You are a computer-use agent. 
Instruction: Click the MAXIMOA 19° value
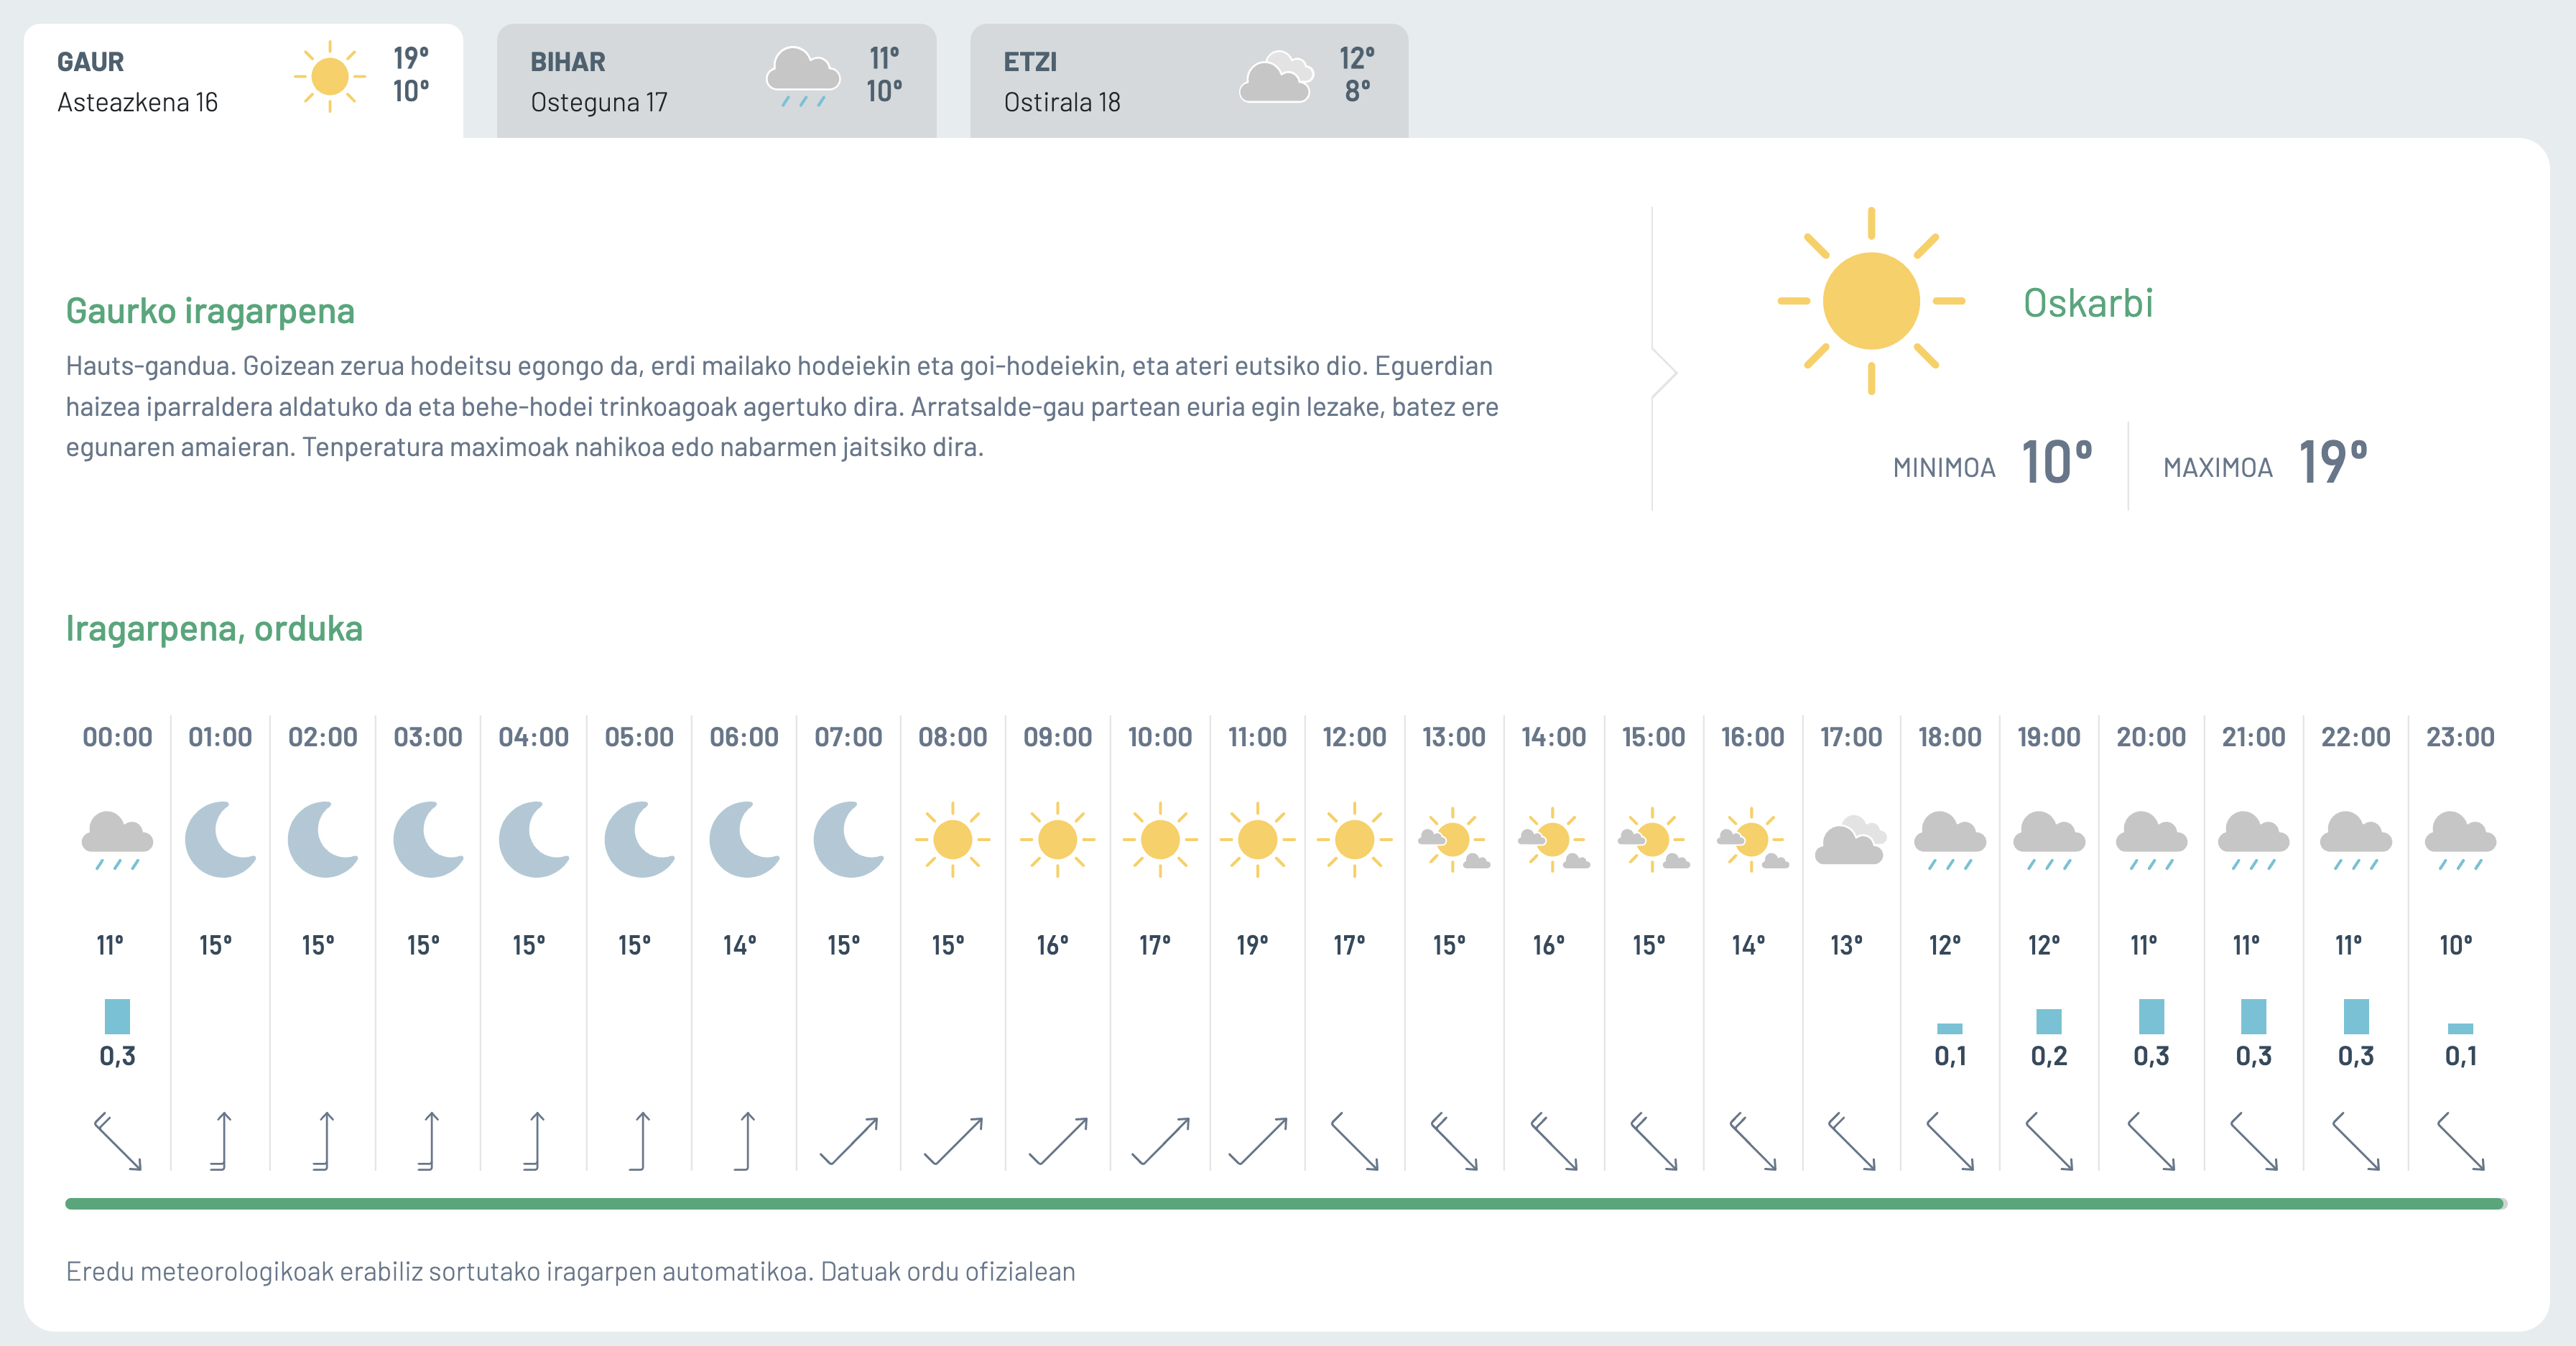point(2333,462)
